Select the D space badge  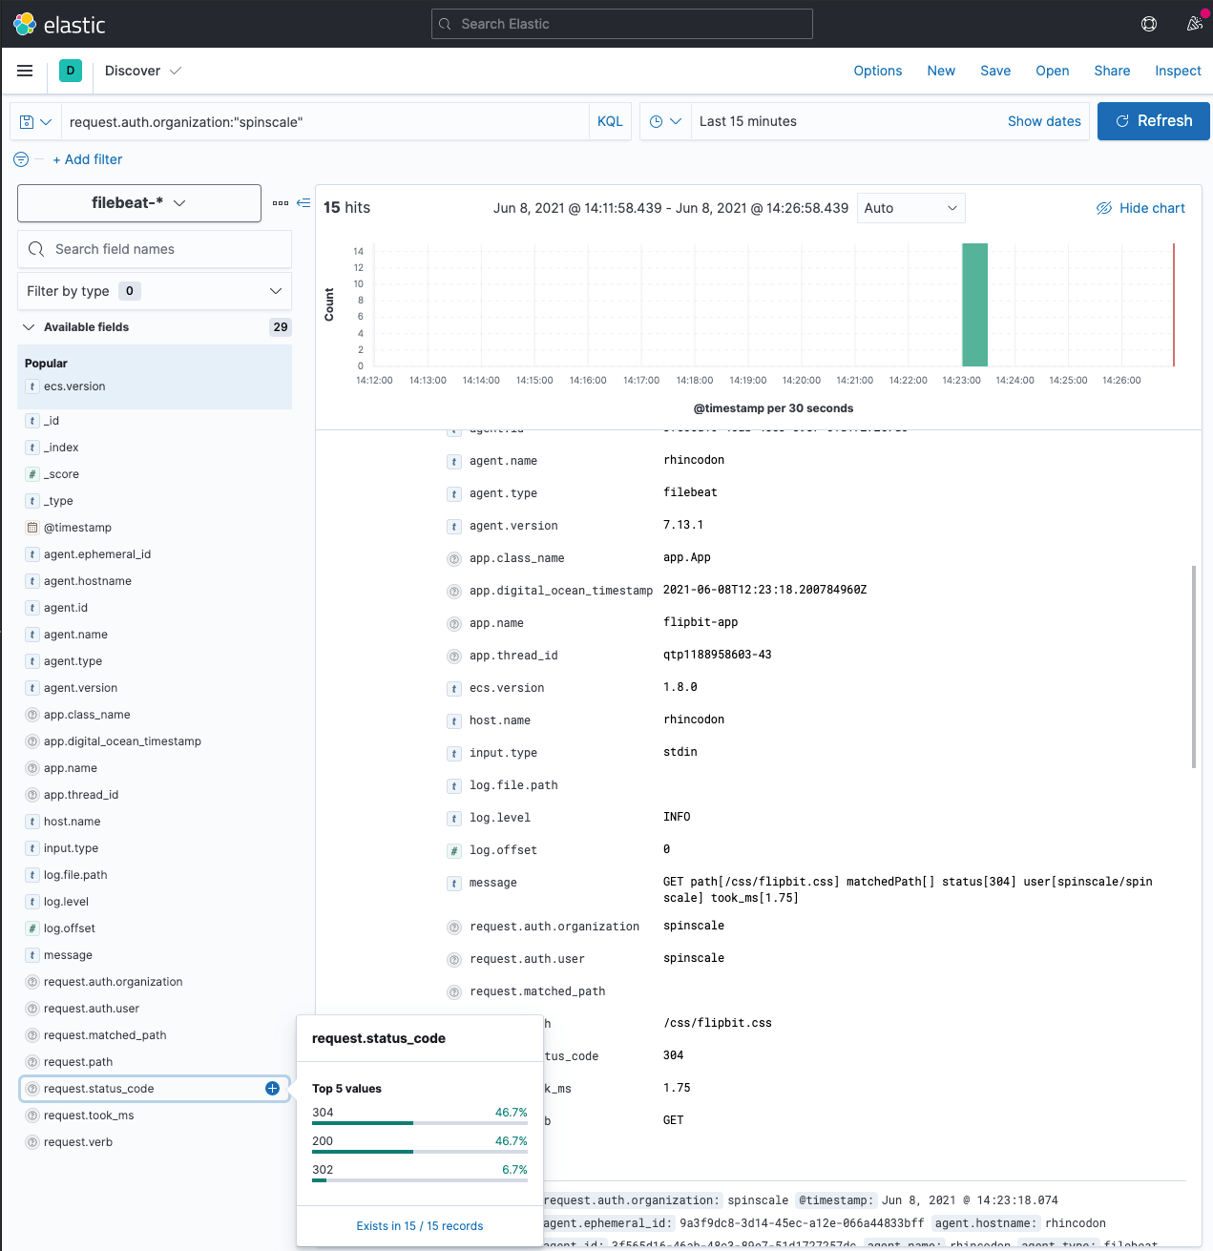tap(70, 71)
